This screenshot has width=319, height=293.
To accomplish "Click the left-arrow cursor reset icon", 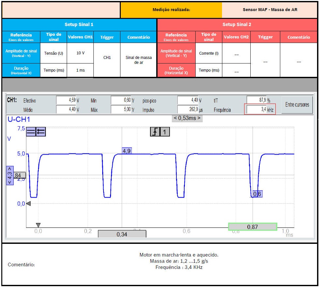I will tap(41, 132).
